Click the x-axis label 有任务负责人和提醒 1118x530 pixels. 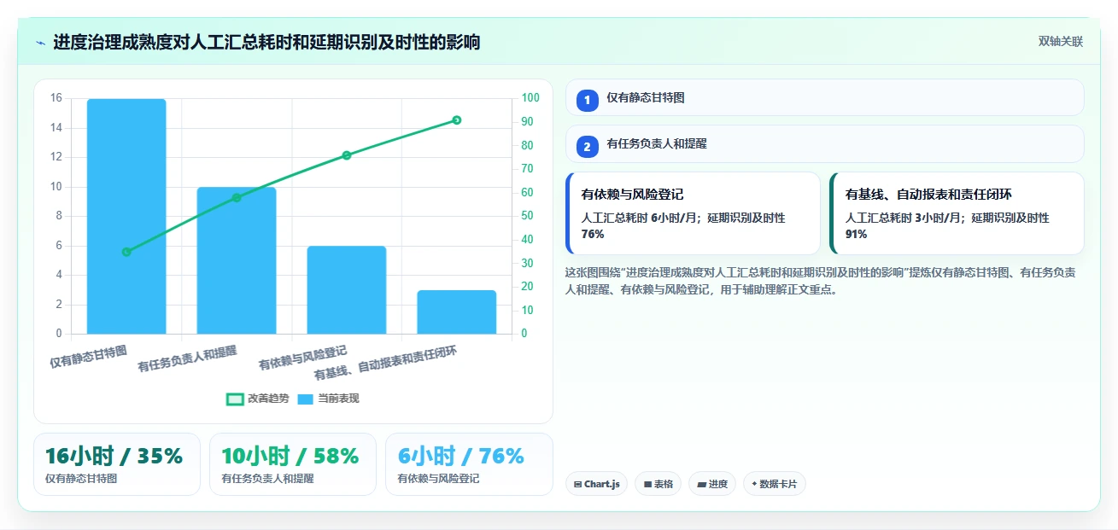(x=188, y=358)
